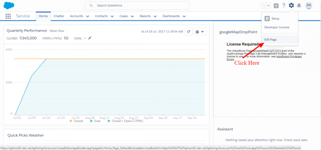Click the License Required heading
The width and height of the screenshot is (321, 150).
click(242, 44)
